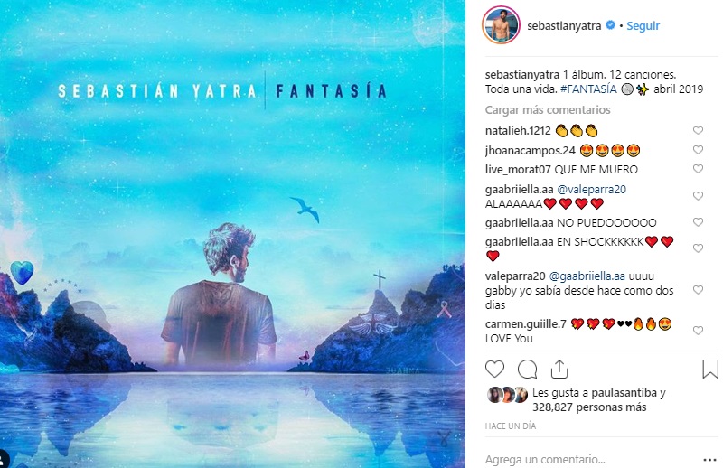Like the gaabriiella.aa NO PUEDOOOOOO comment
The image size is (723, 468).
click(698, 222)
